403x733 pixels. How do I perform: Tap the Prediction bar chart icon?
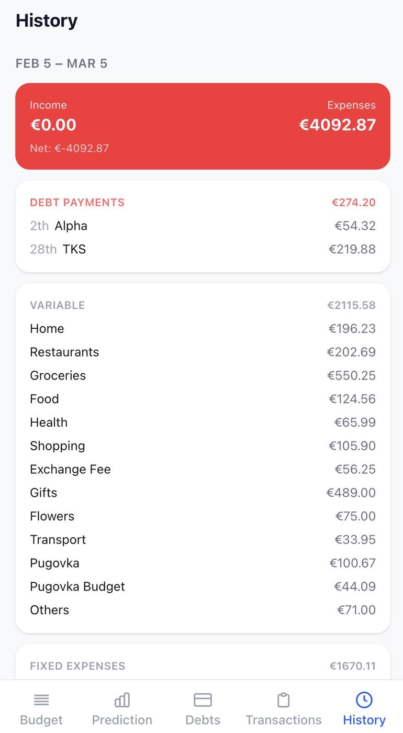122,699
